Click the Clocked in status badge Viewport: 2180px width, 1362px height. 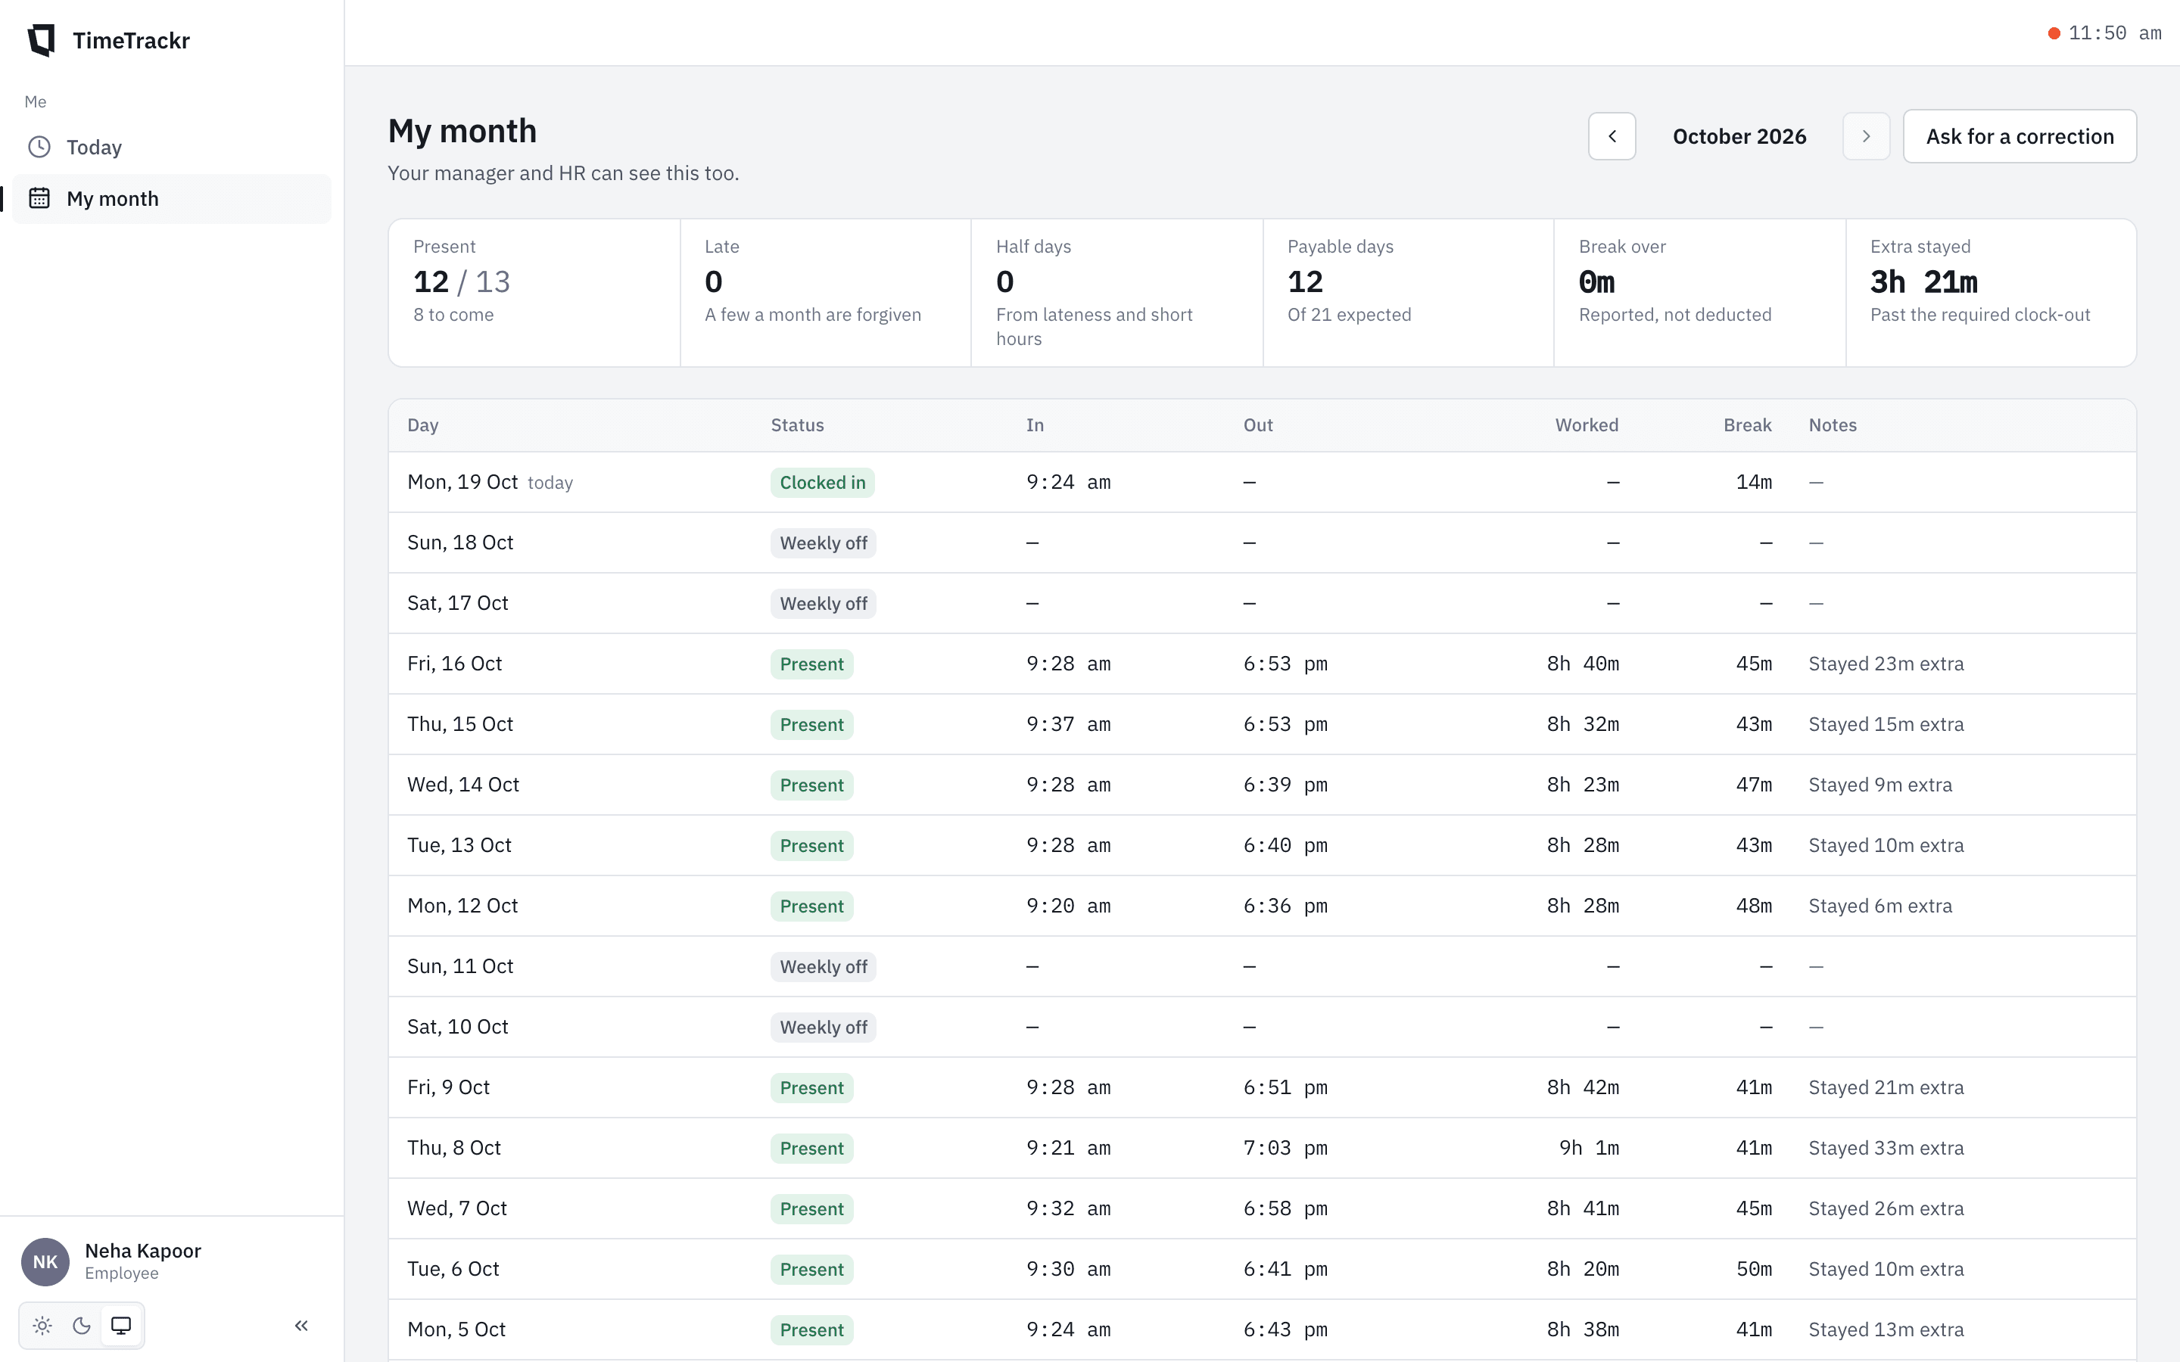point(821,482)
